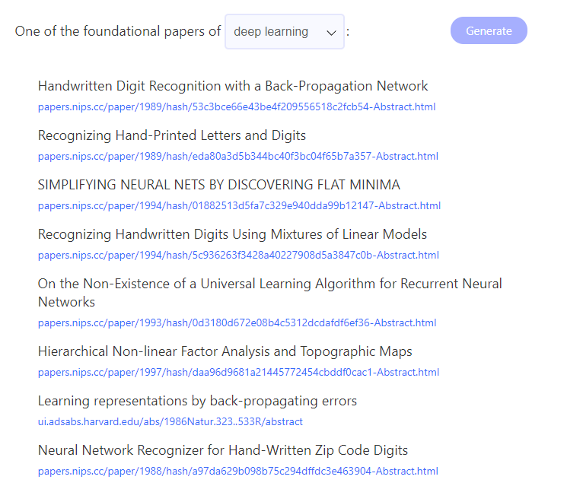Select Hierarchical Non-linear Factor Analysis and Topographic Maps
Image resolution: width=583 pixels, height=486 pixels.
coord(225,351)
